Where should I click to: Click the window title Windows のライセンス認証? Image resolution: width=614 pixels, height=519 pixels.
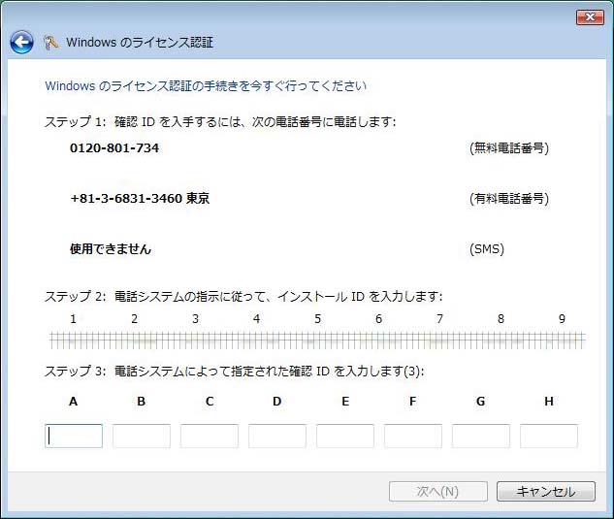pos(140,43)
